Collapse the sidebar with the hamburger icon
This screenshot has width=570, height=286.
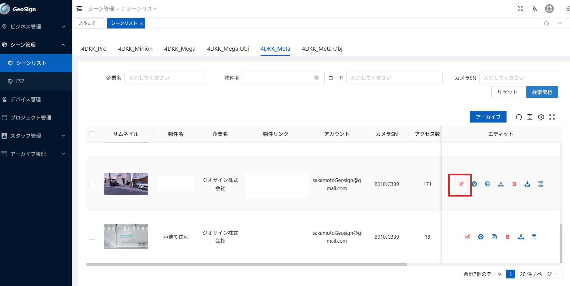79,9
